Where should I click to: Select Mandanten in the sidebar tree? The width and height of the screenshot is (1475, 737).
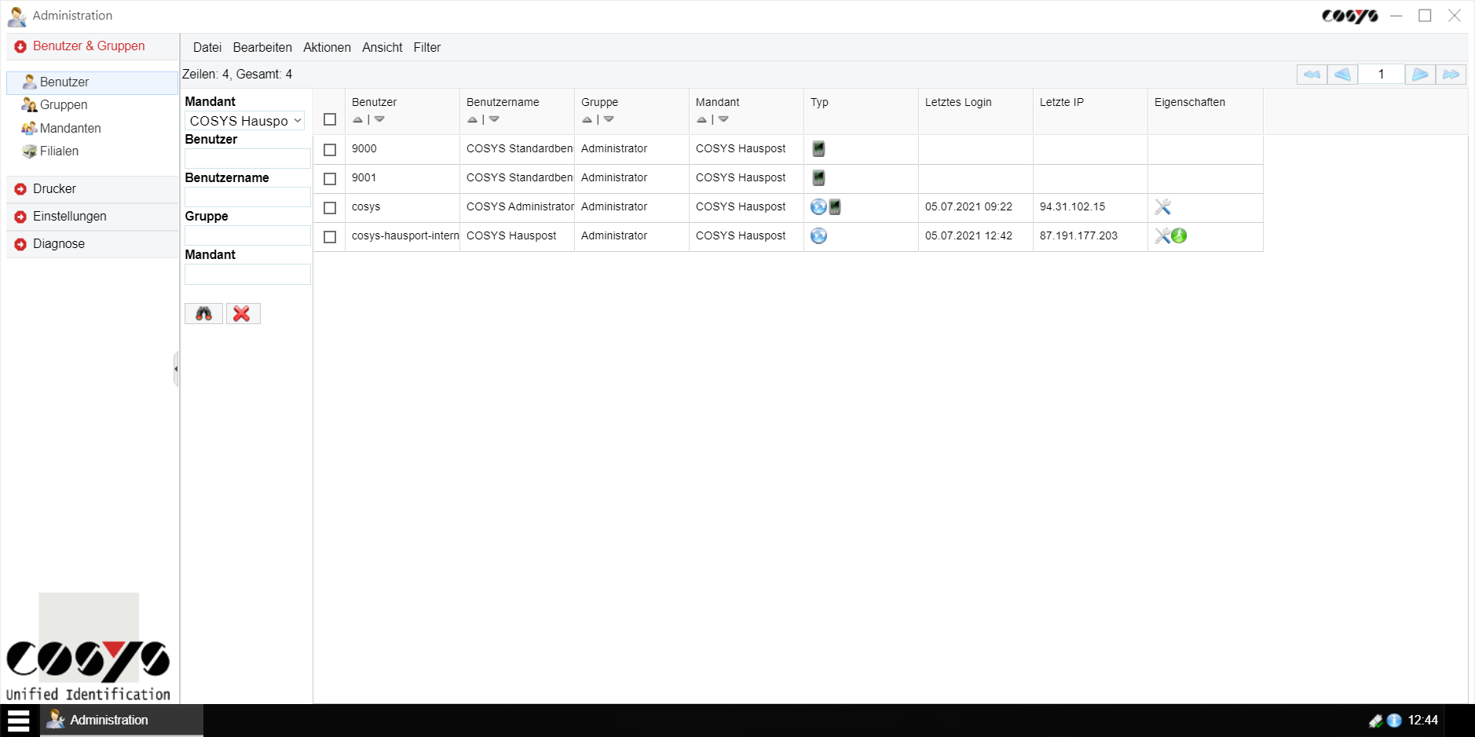(x=71, y=129)
